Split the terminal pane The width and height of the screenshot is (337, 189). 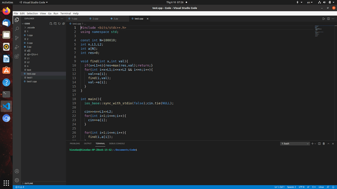click(319, 144)
